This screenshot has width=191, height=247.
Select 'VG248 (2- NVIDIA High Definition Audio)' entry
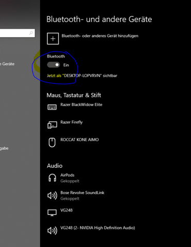click(x=98, y=228)
